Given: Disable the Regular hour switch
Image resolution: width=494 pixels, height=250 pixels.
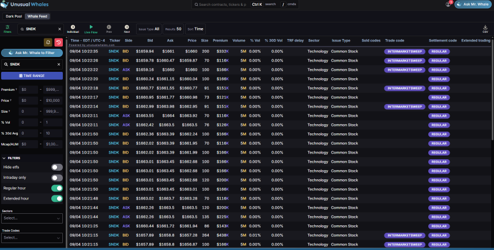Looking at the screenshot, I should [x=57, y=188].
